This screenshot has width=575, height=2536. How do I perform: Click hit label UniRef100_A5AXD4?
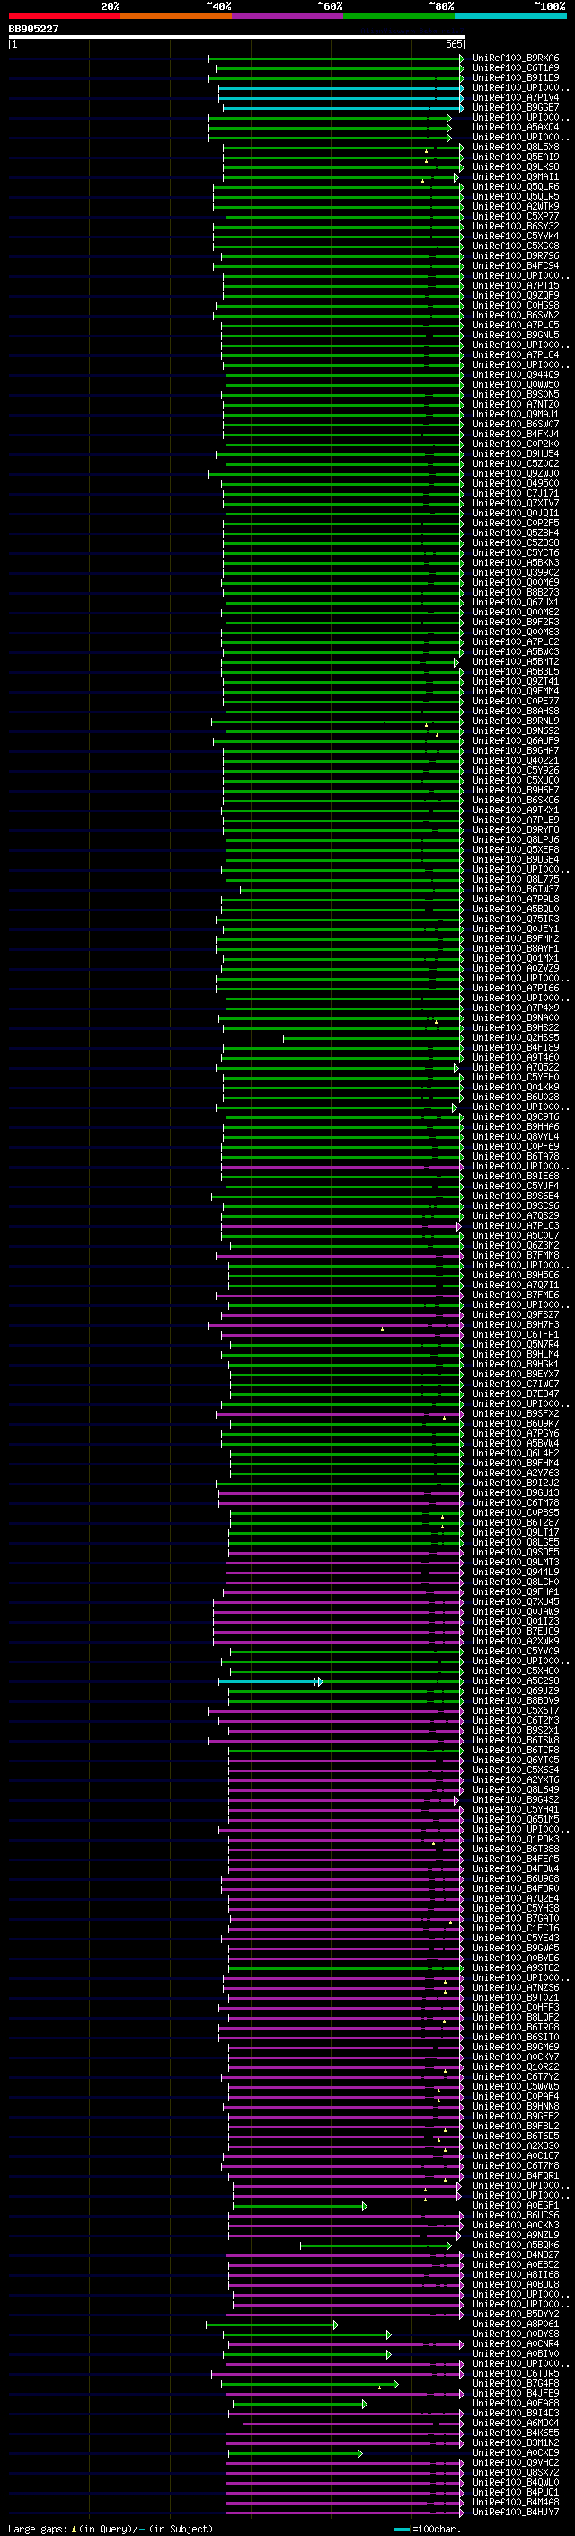click(x=516, y=127)
